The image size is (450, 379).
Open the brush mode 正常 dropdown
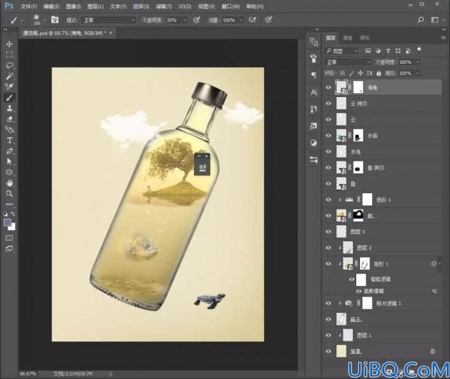[x=109, y=20]
